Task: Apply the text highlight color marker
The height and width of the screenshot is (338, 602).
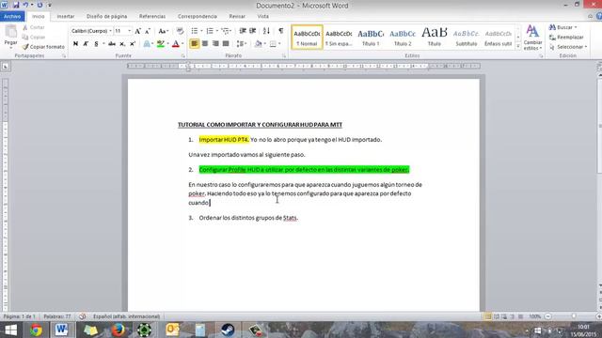Action: [161, 44]
